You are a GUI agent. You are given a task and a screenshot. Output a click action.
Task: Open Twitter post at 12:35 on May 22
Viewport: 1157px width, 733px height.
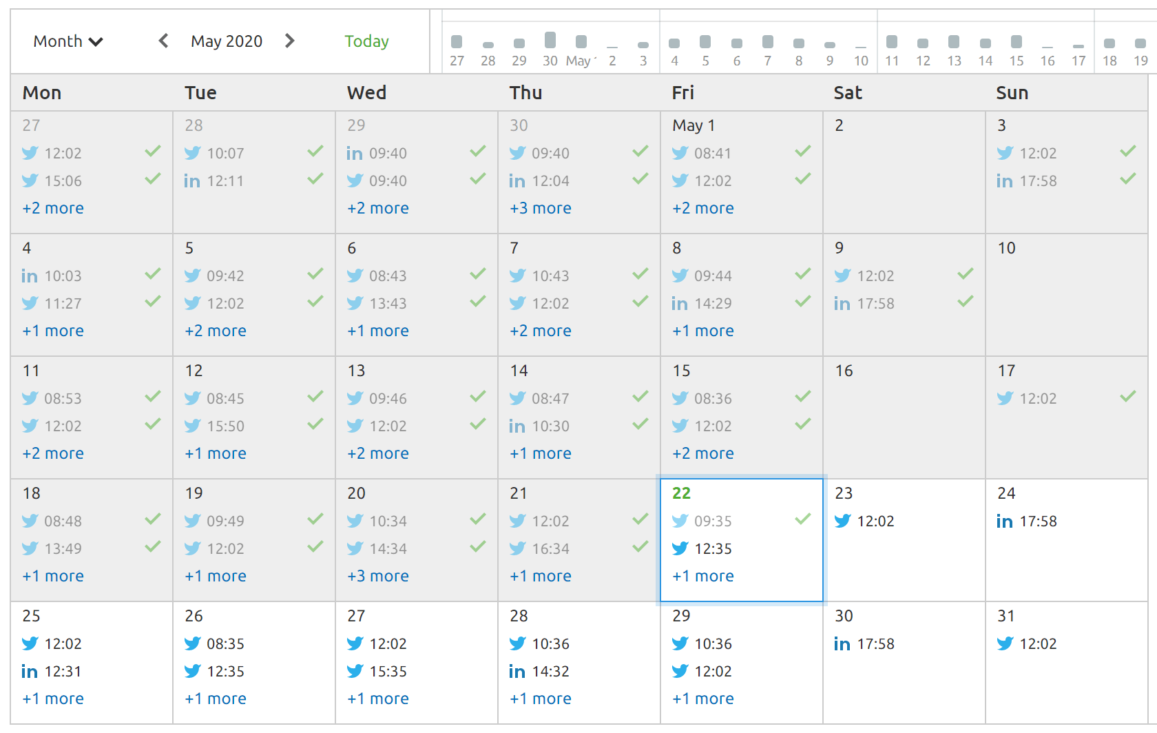(x=702, y=548)
